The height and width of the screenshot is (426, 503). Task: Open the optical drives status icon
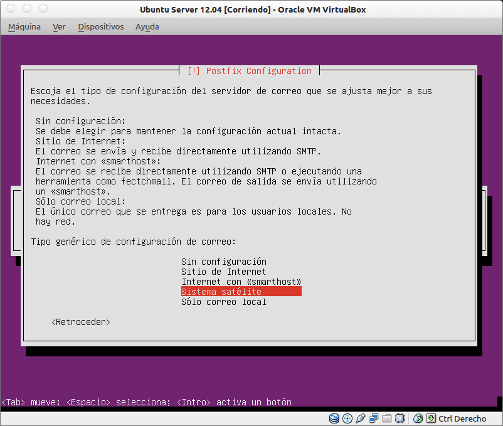347,418
